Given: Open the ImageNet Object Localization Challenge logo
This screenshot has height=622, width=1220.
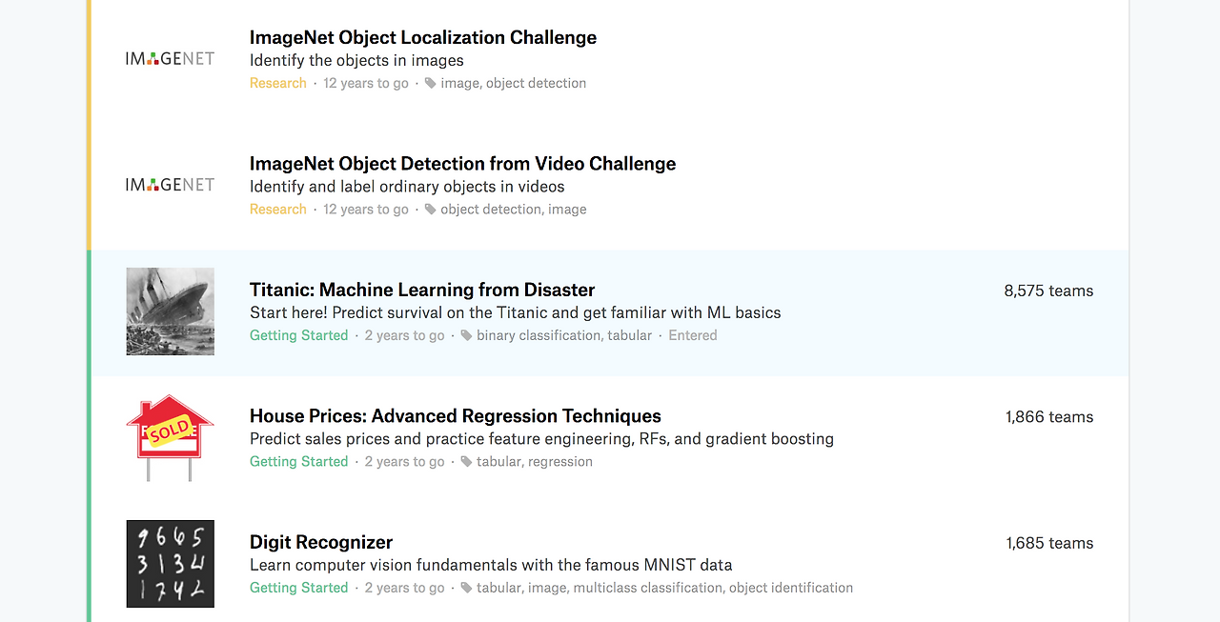Looking at the screenshot, I should tap(170, 58).
